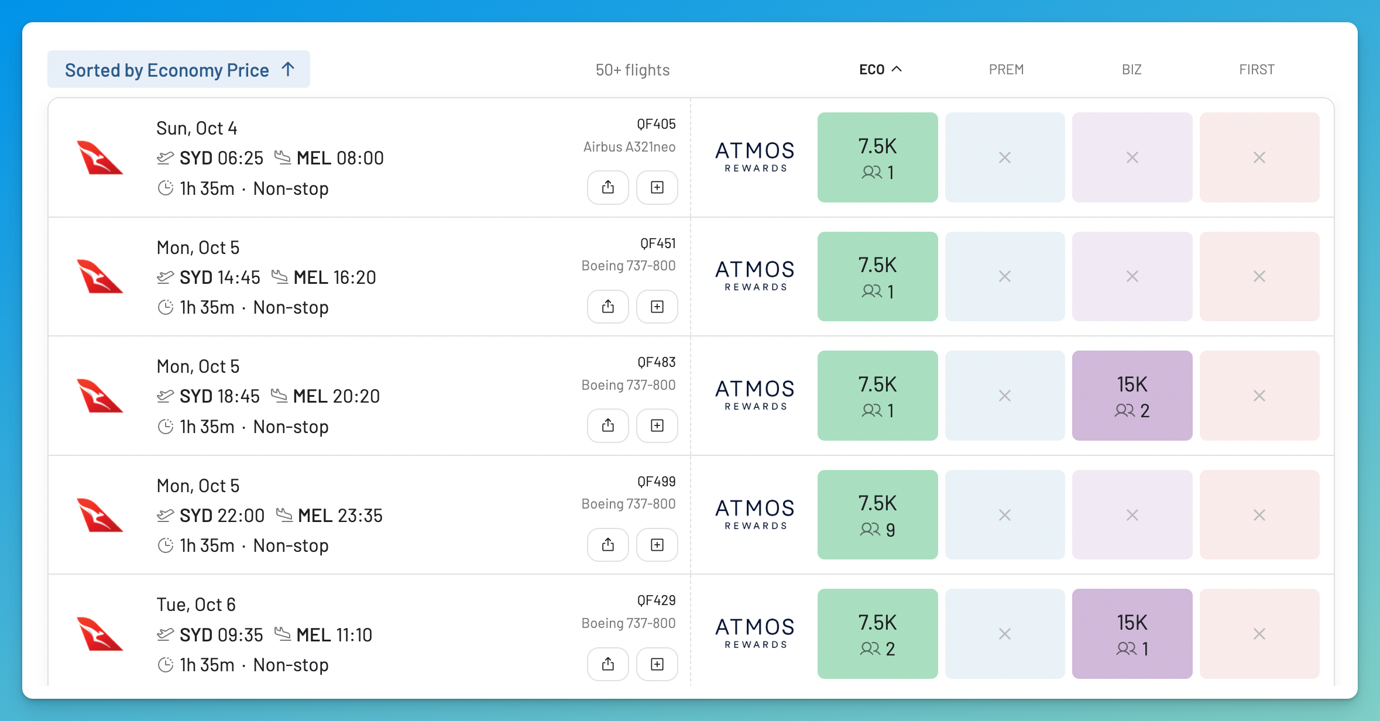Click 'MEL 11:10' arrival time
The image size is (1380, 721).
334,635
